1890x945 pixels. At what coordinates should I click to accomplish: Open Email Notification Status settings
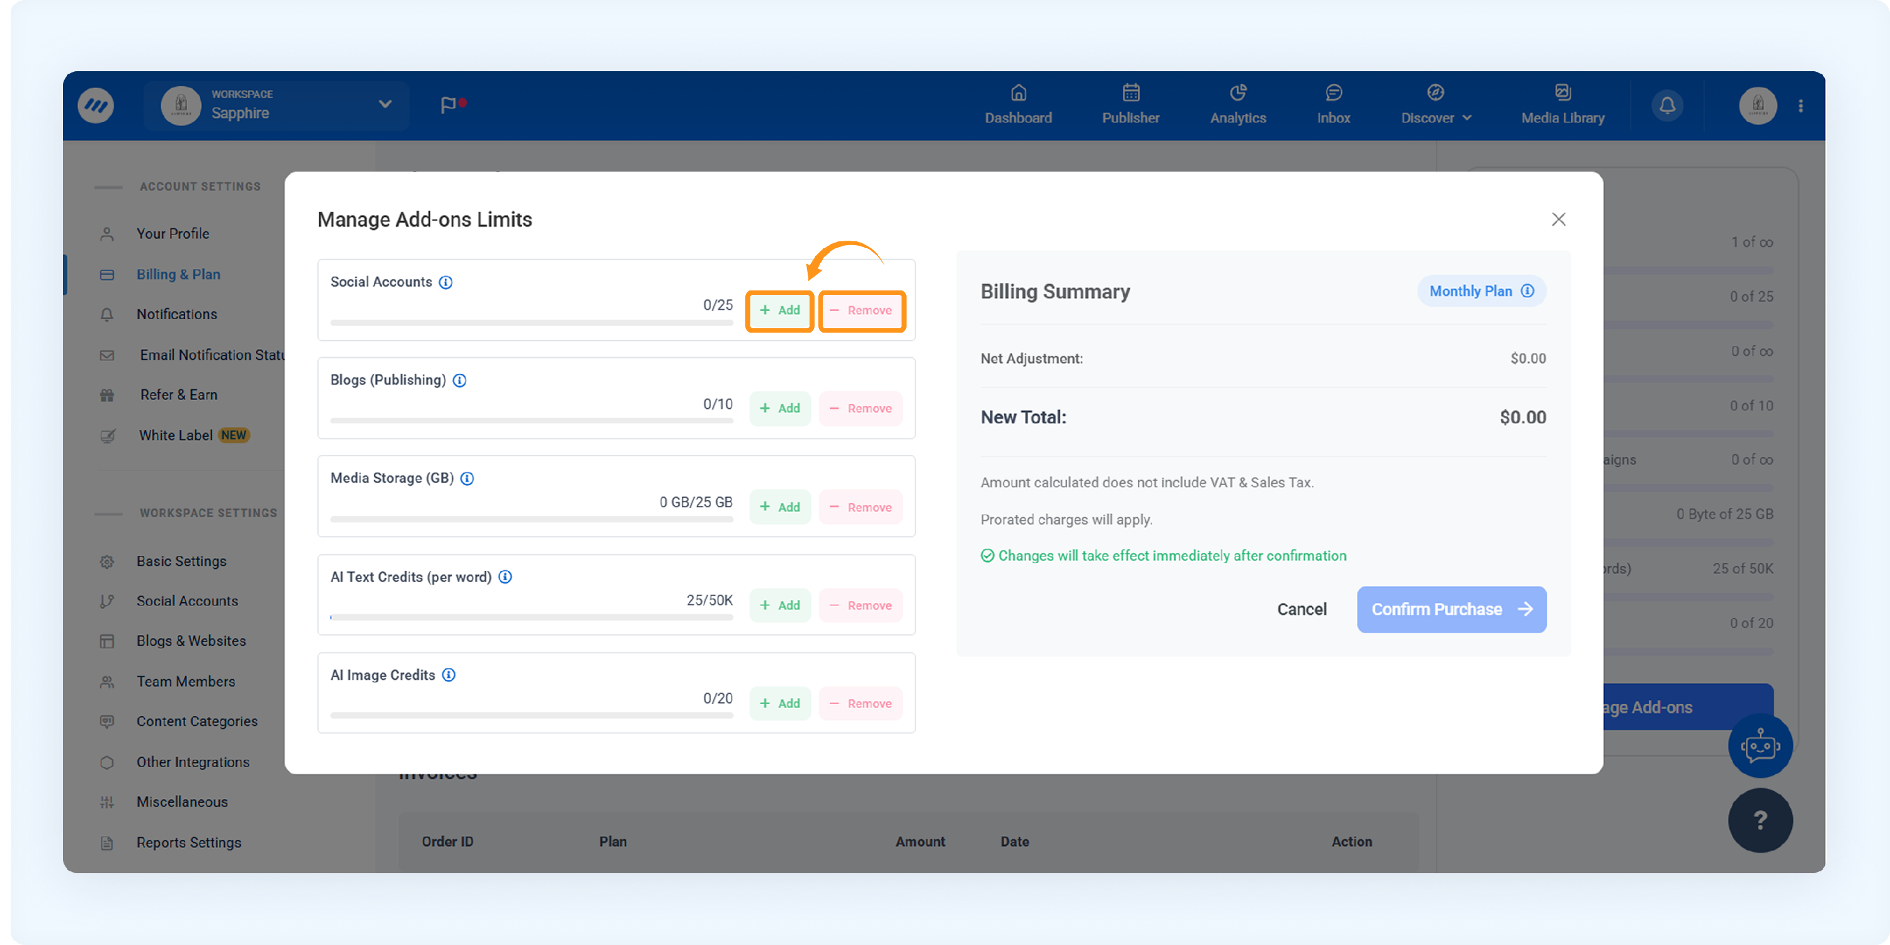pyautogui.click(x=212, y=355)
